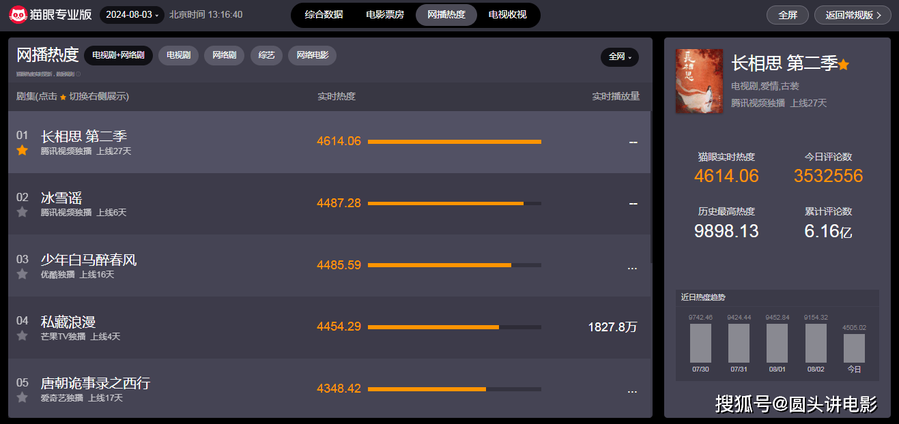Toggle the star for 冰雪谣 row
The image size is (899, 424).
click(22, 212)
